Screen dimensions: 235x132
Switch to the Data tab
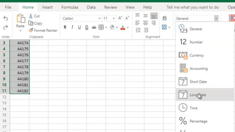(91, 7)
